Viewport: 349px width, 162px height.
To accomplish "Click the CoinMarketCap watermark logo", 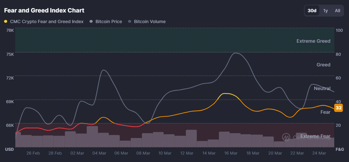I will click(x=285, y=137).
